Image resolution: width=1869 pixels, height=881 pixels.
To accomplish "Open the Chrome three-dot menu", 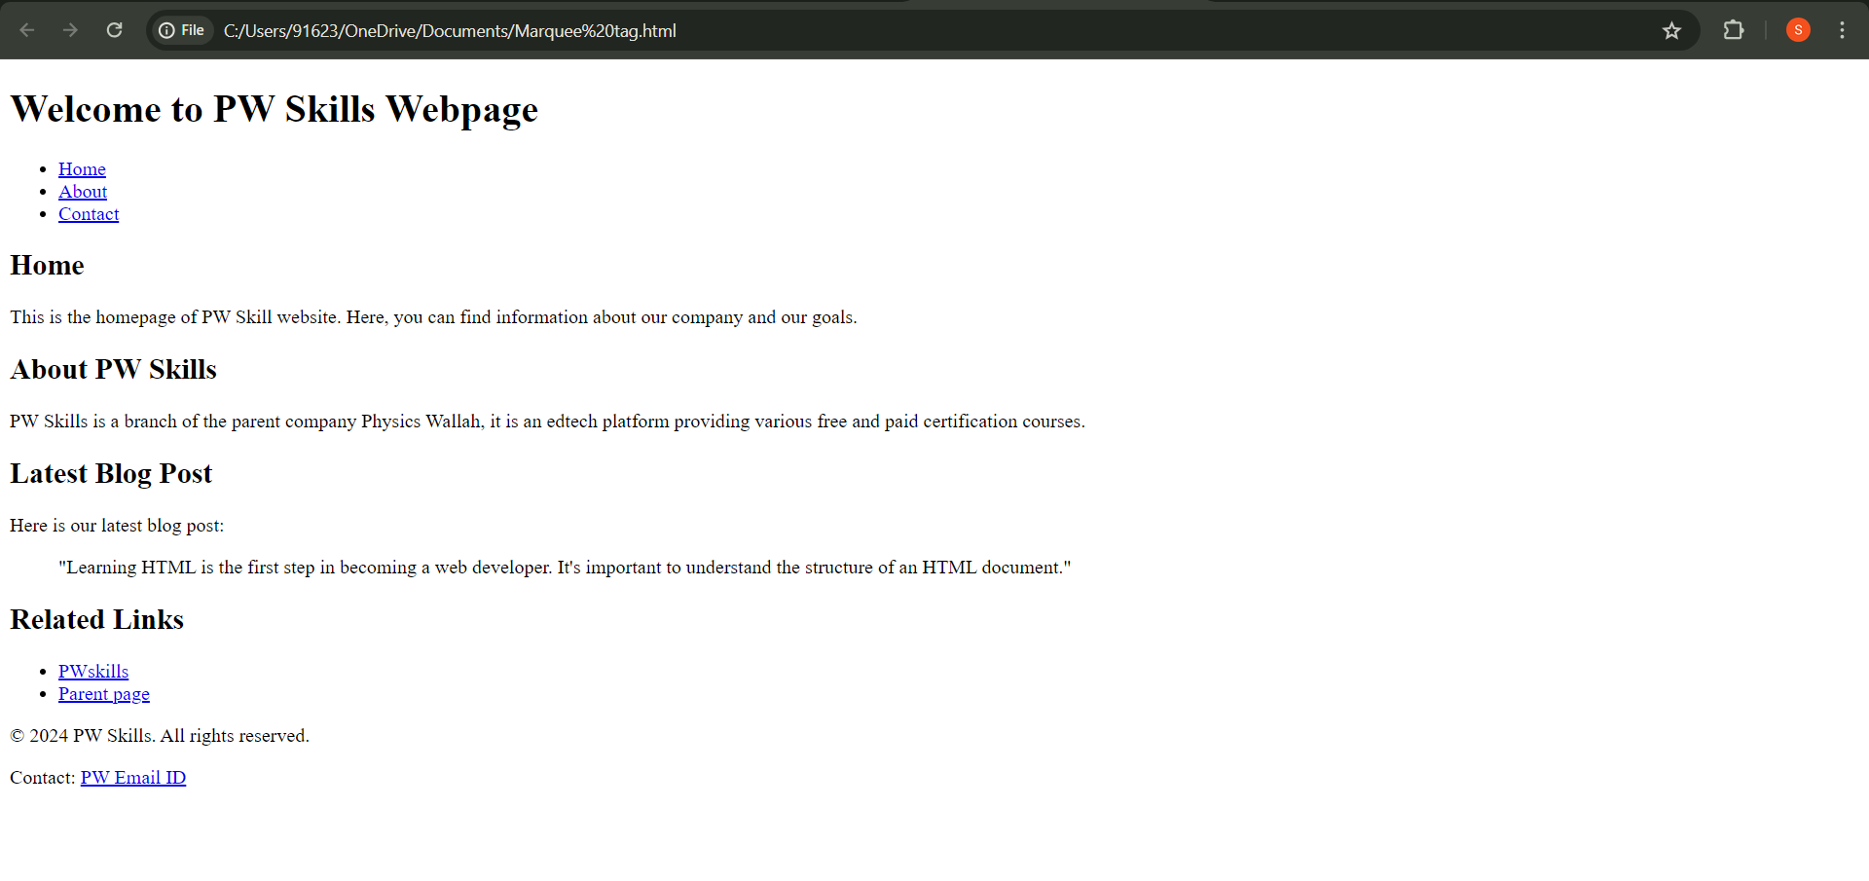I will coord(1842,30).
